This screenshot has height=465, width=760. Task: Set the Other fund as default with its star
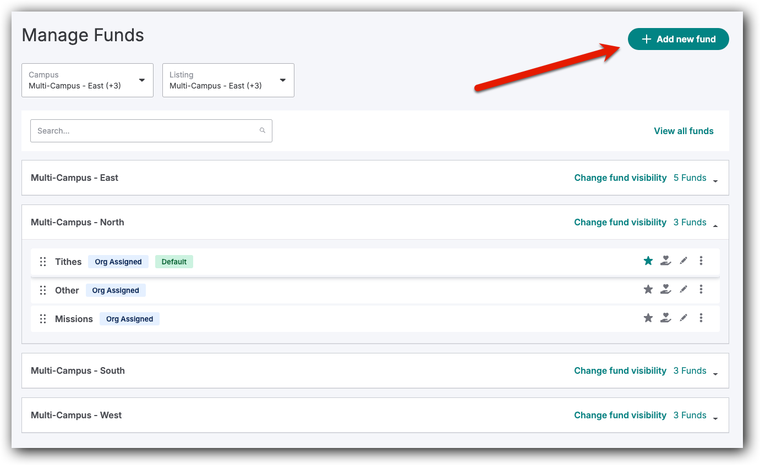coord(648,289)
